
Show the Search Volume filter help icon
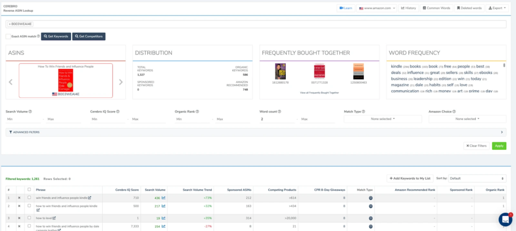click(x=30, y=111)
